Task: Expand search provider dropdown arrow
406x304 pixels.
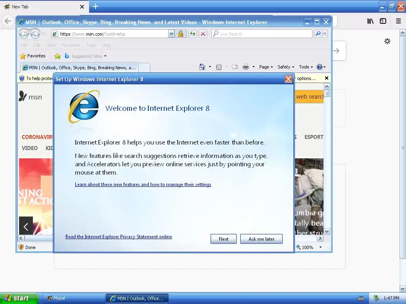Action: (x=325, y=34)
